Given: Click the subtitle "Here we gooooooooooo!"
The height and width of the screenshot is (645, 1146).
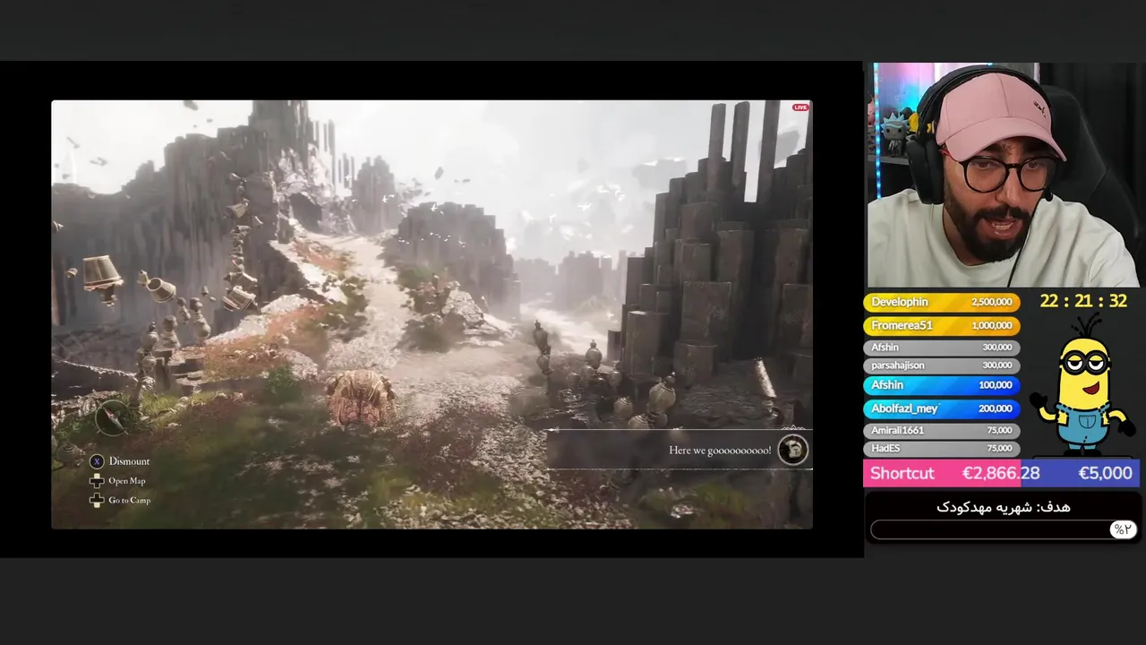Looking at the screenshot, I should pyautogui.click(x=720, y=451).
